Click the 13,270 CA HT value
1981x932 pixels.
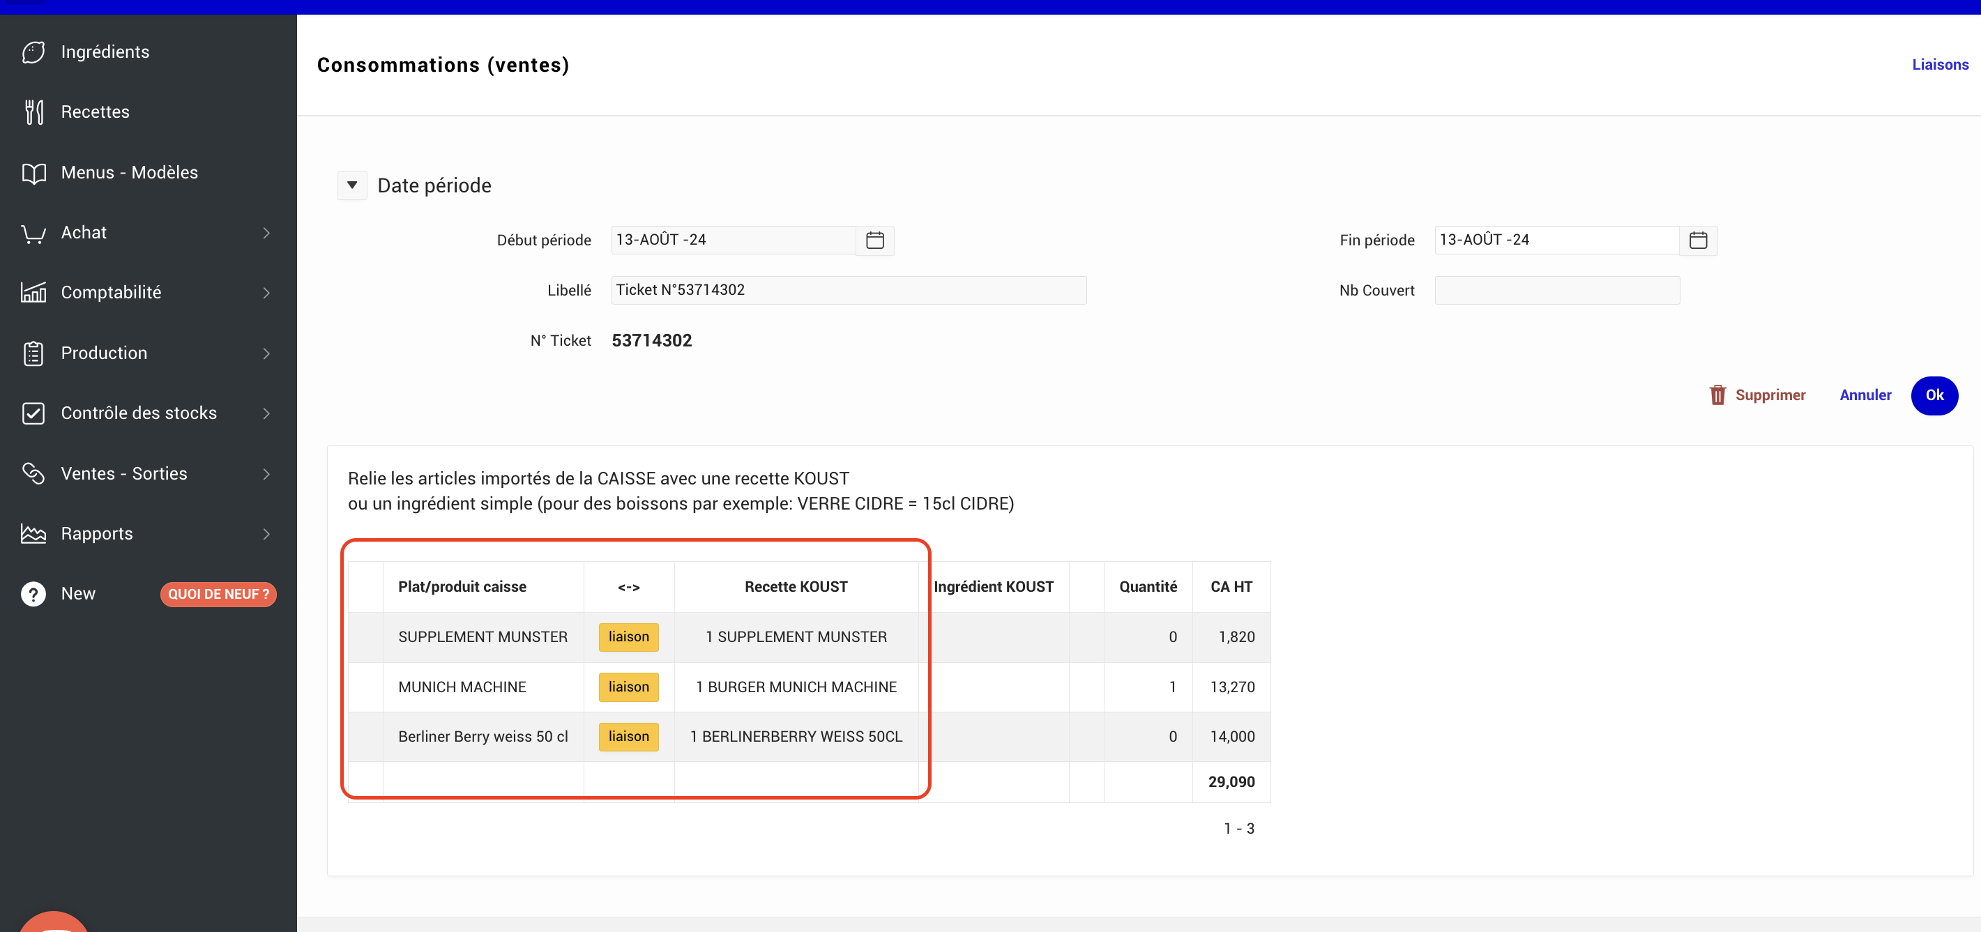[1232, 687]
